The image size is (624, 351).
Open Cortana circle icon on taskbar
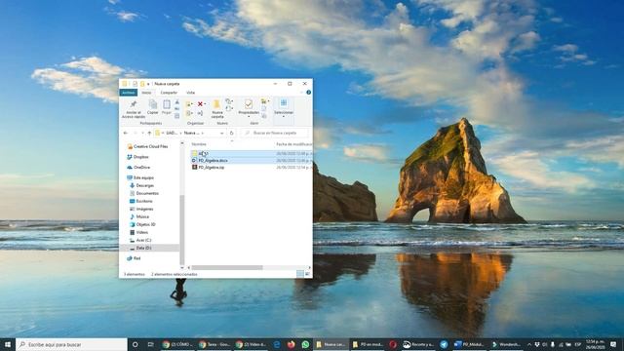coord(136,344)
